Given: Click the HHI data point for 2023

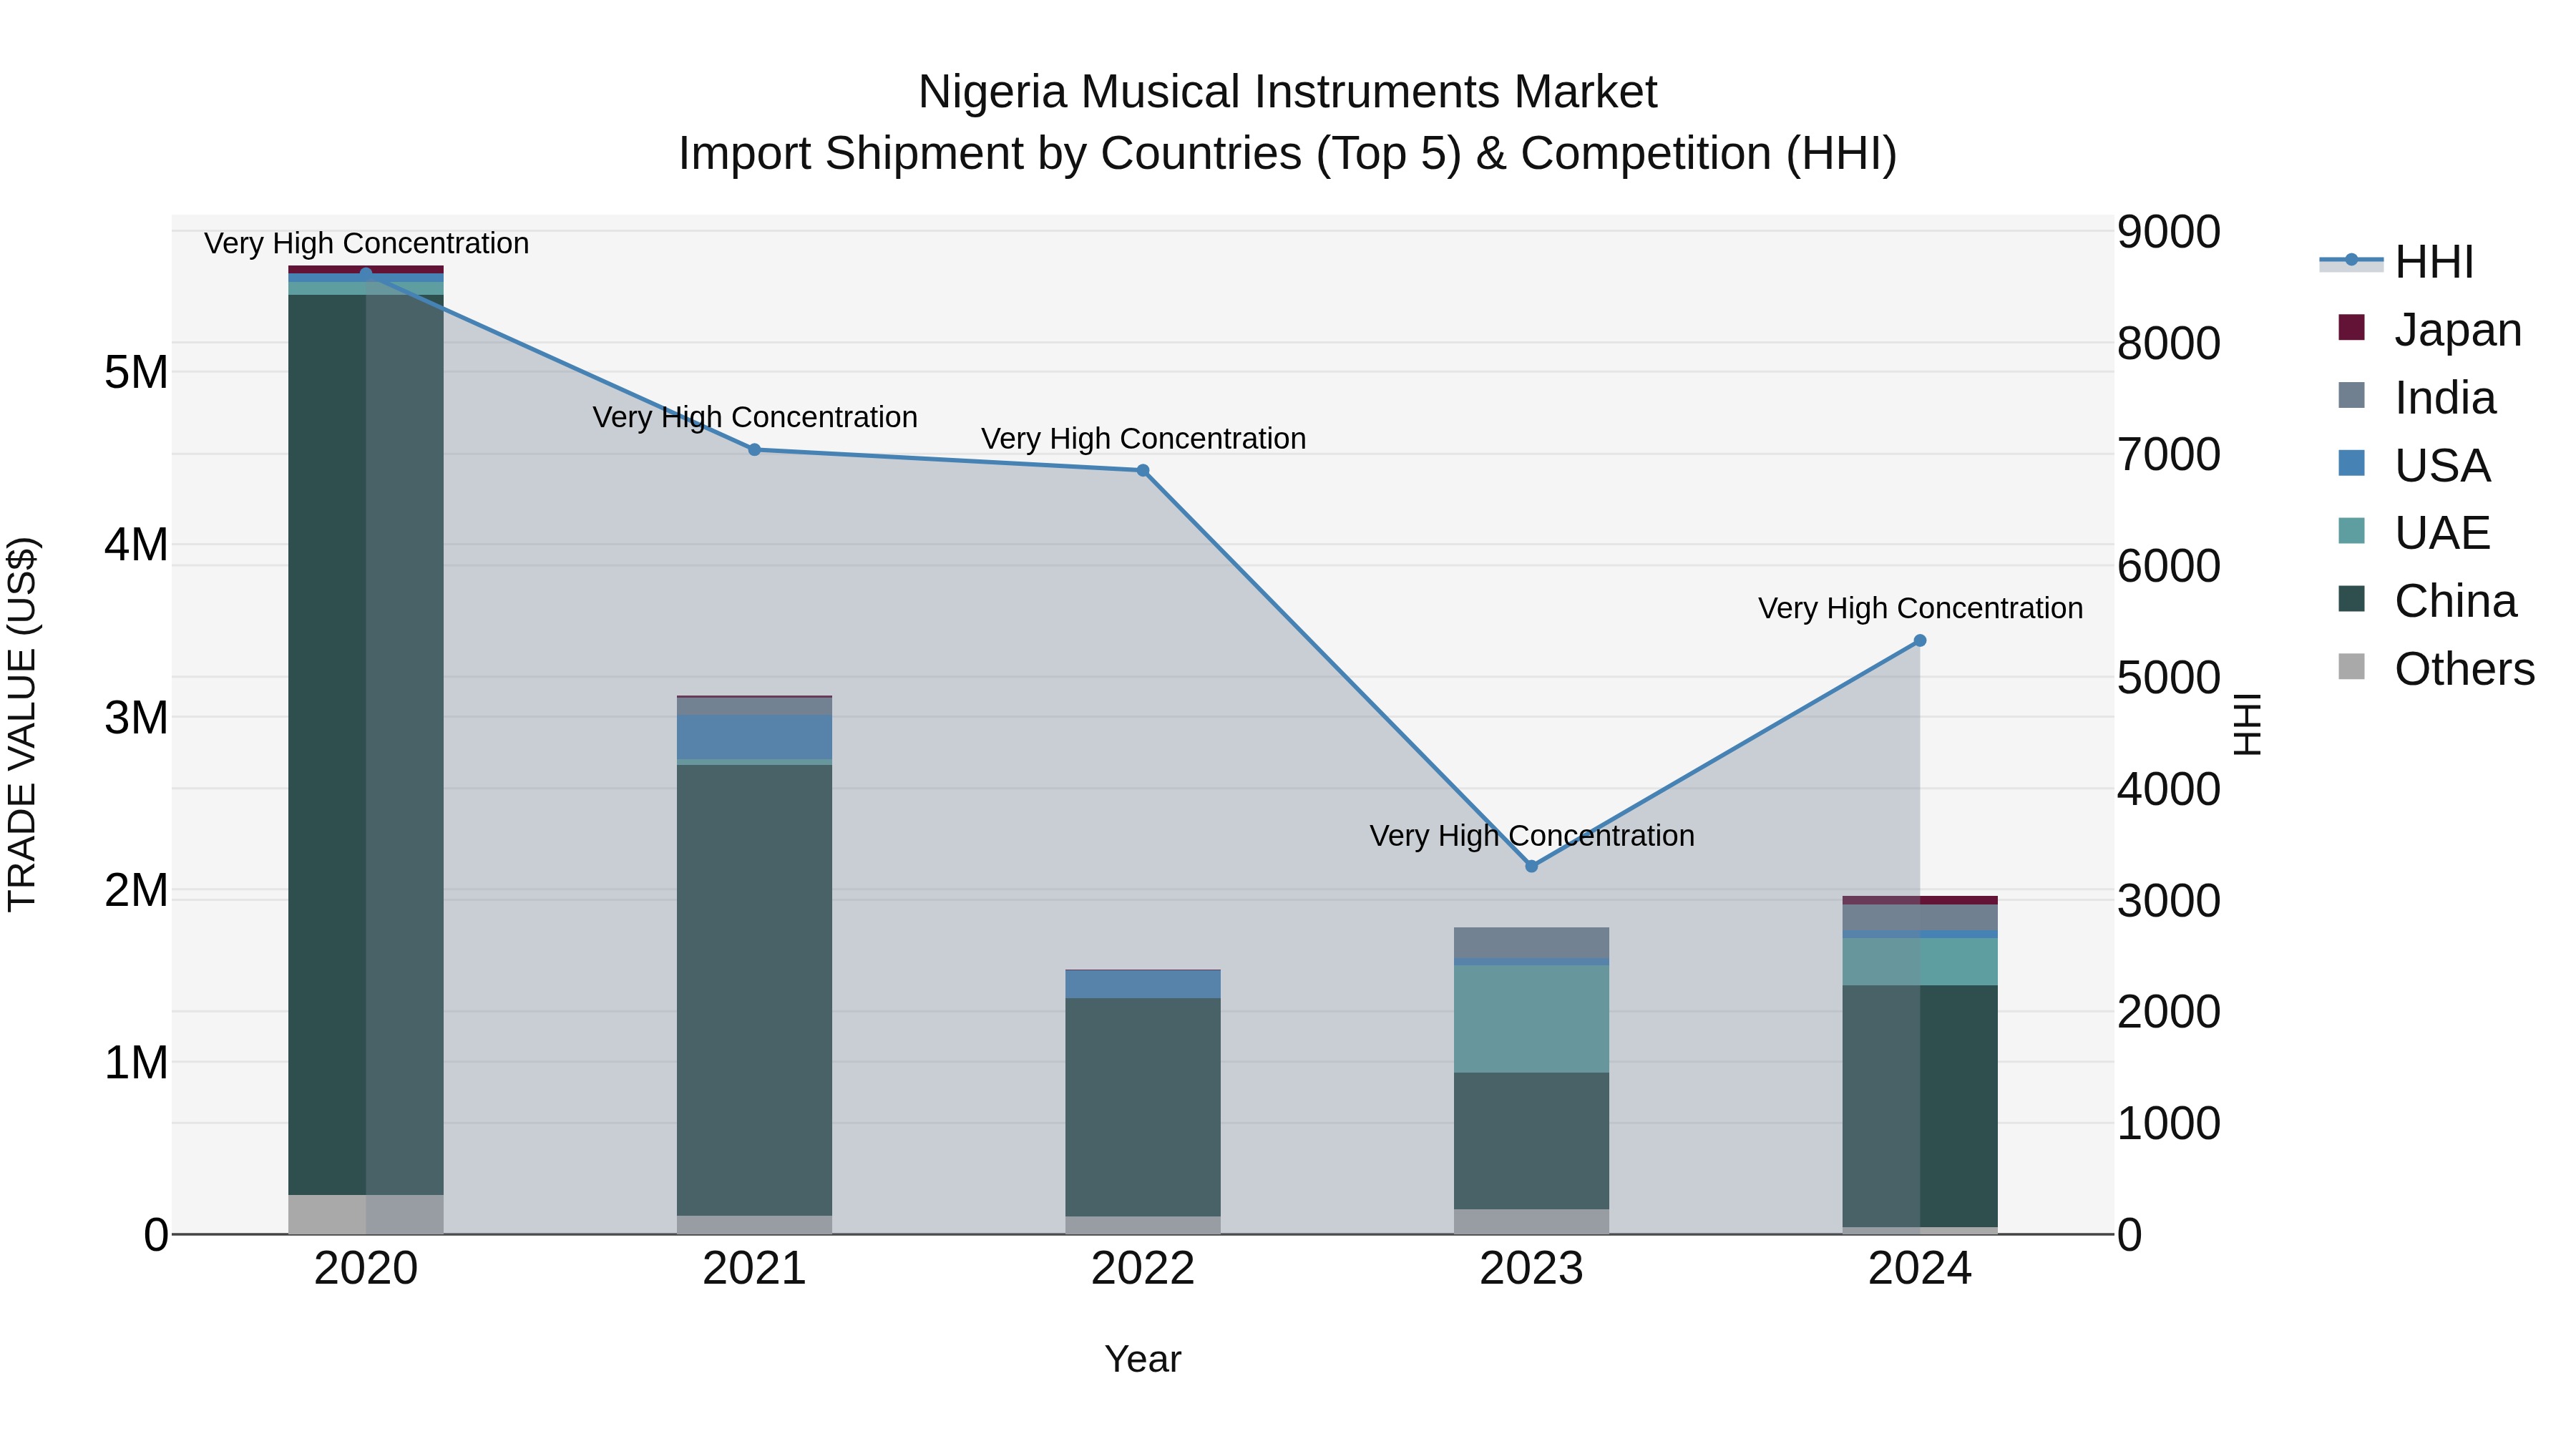Looking at the screenshot, I should [x=1531, y=866].
